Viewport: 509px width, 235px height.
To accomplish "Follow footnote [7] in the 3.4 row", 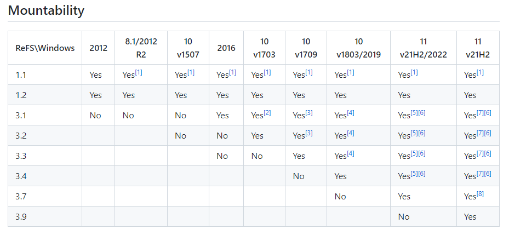I will pos(481,174).
